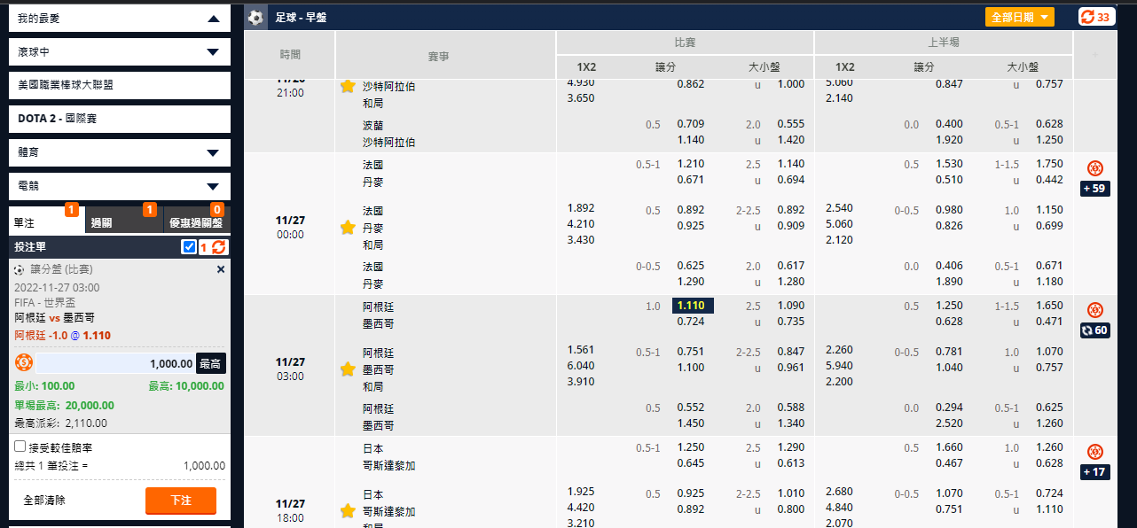Click 全部清除 to clear the bet slip
Screen dimensions: 1137x528
[44, 501]
